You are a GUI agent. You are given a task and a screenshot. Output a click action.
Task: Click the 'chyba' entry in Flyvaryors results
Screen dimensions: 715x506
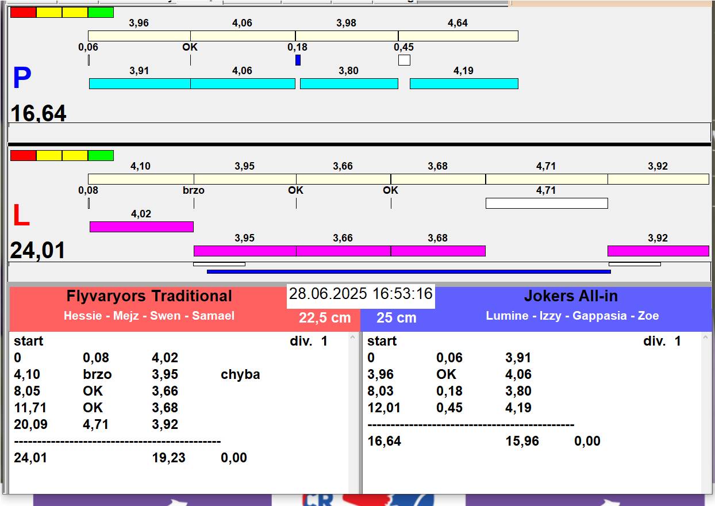240,374
